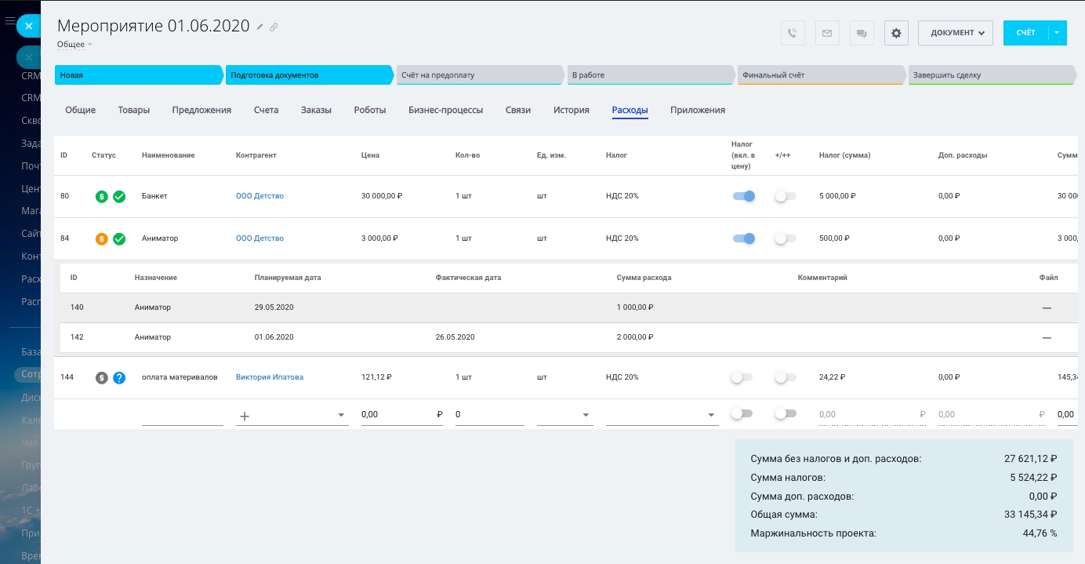Enable the +/++ toggle for Банкет
1085x564 pixels.
coord(786,196)
